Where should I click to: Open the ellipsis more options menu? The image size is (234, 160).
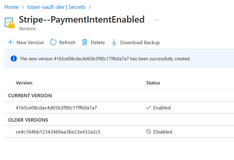157,20
